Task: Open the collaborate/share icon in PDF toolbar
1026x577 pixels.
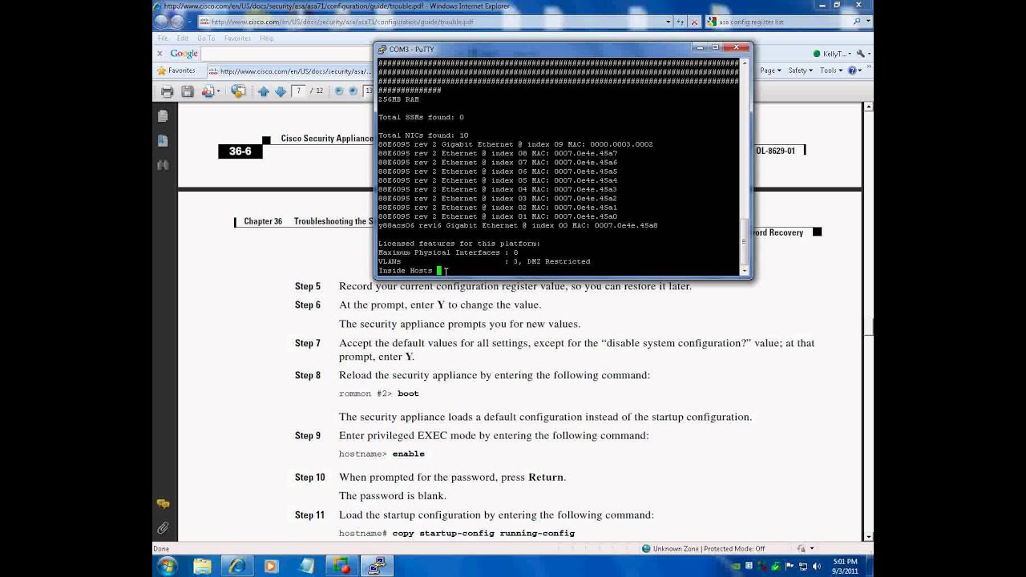Action: coord(210,91)
